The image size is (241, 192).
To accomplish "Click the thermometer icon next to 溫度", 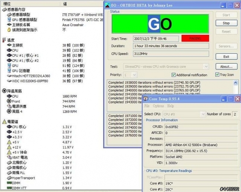I will [4, 40].
